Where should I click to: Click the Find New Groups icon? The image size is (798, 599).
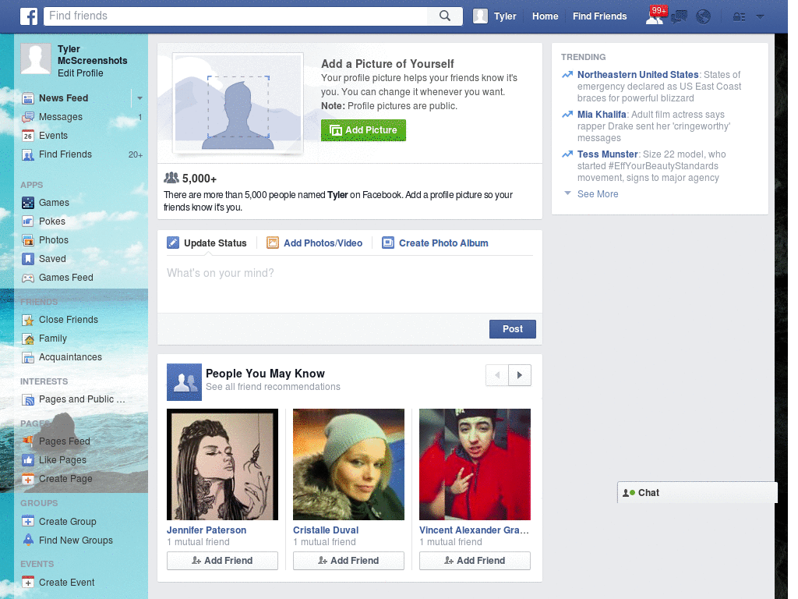(28, 540)
